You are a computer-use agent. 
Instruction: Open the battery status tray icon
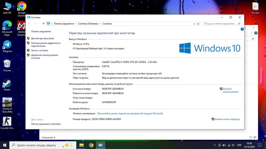pyautogui.click(x=224, y=145)
